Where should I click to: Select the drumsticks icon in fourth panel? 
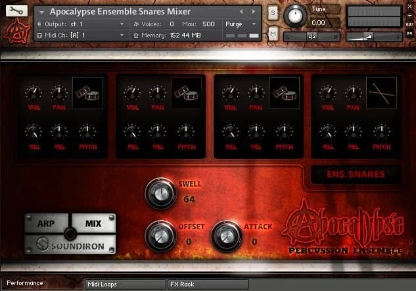coord(381,93)
